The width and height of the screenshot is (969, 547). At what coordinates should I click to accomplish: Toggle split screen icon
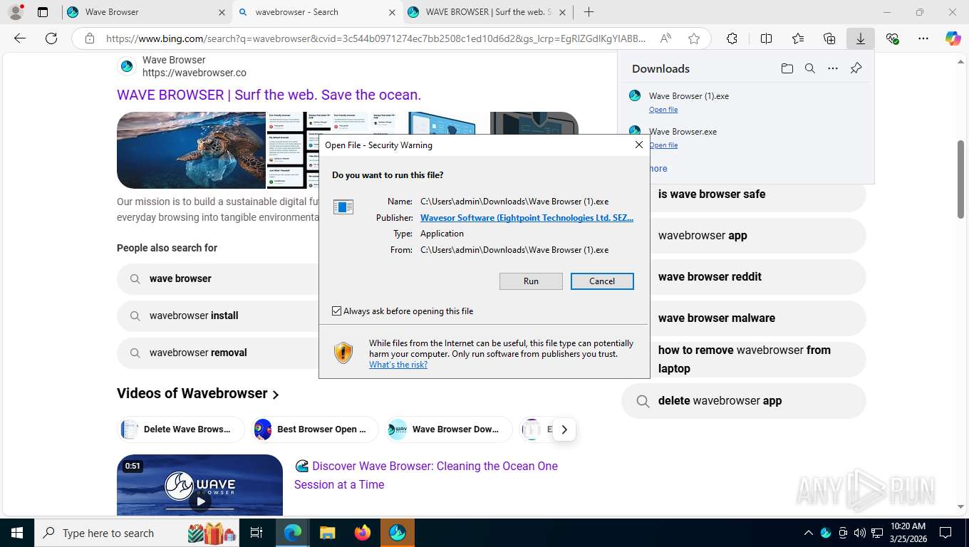(766, 38)
